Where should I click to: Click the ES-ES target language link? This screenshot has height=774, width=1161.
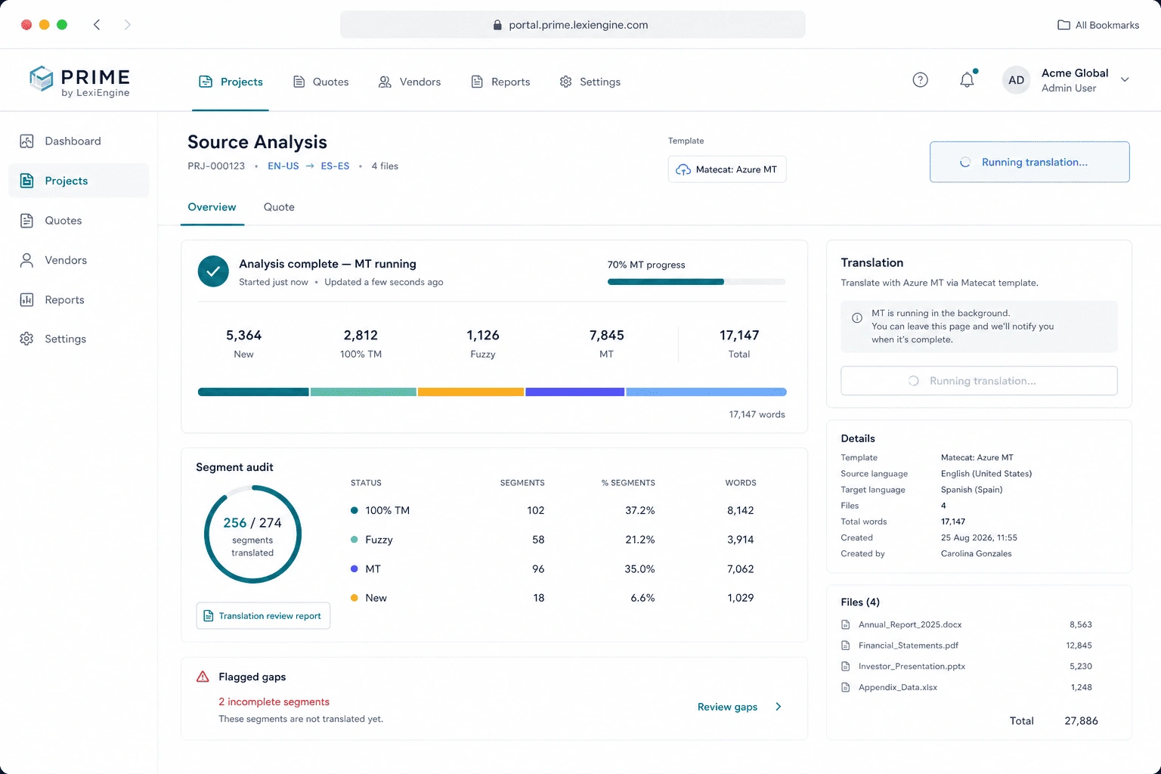pyautogui.click(x=335, y=166)
